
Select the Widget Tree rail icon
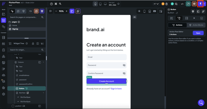point(4,20)
